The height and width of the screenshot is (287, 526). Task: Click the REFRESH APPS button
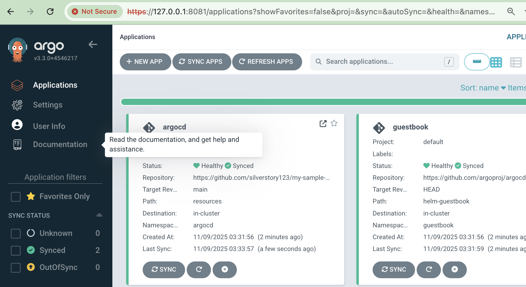(267, 62)
